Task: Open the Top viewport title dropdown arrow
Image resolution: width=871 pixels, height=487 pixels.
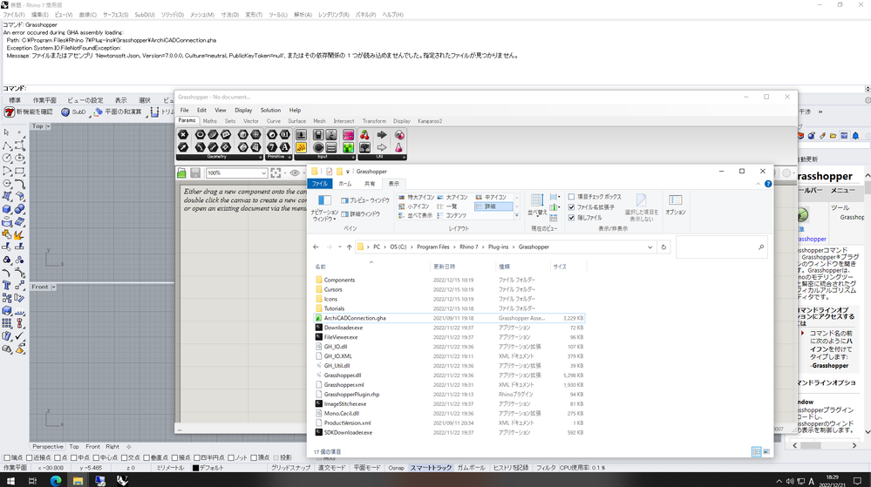Action: click(48, 126)
